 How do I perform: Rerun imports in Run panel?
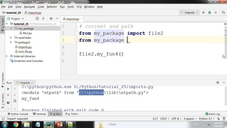tap(8, 89)
